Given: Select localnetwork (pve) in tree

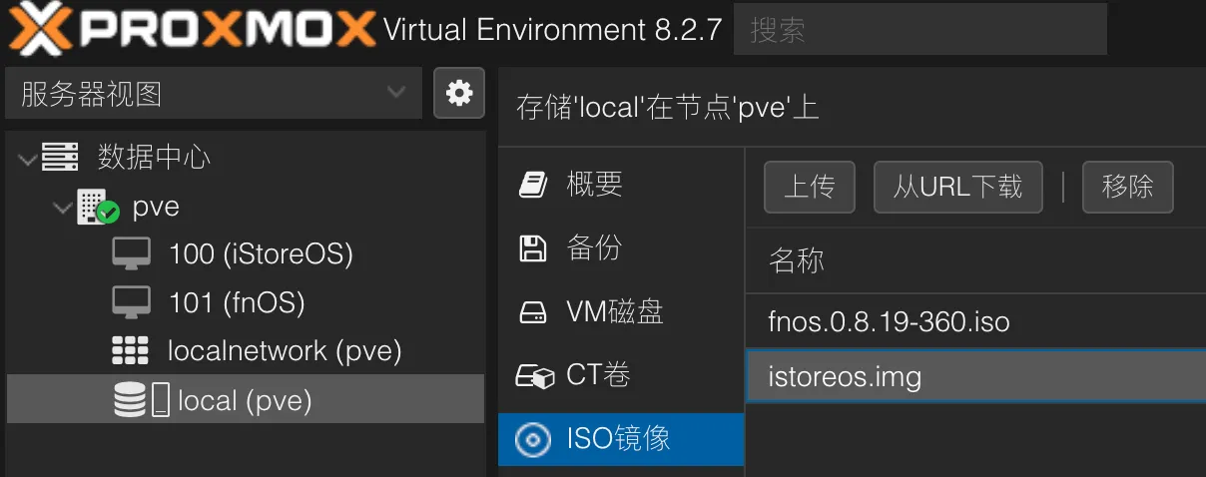Looking at the screenshot, I should (285, 351).
